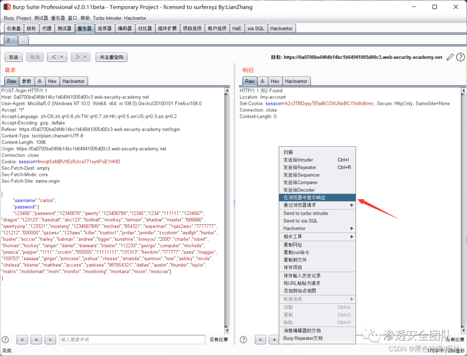The image size is (467, 356).
Task: Select request 头 tab
Action: pos(40,81)
